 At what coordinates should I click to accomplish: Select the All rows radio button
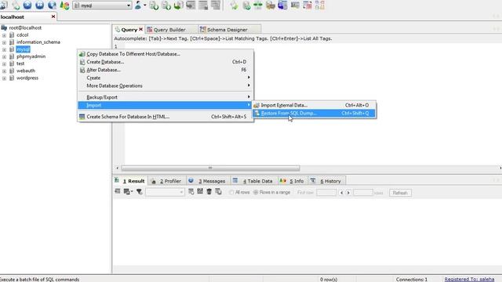click(231, 193)
